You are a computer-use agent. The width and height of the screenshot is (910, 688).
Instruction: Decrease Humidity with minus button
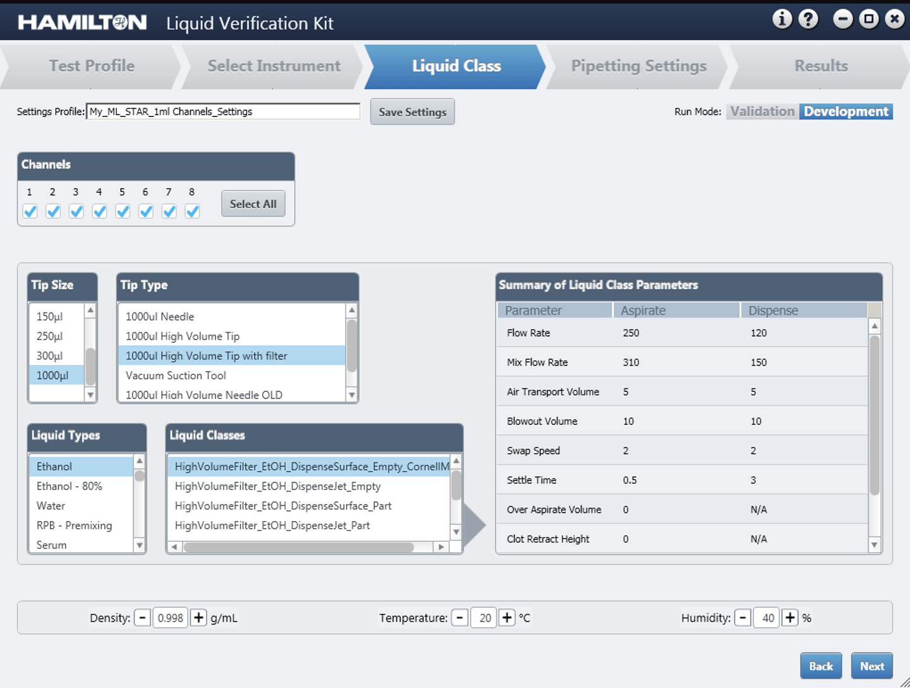point(743,618)
